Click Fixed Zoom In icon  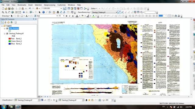pyautogui.click(x=16, y=12)
